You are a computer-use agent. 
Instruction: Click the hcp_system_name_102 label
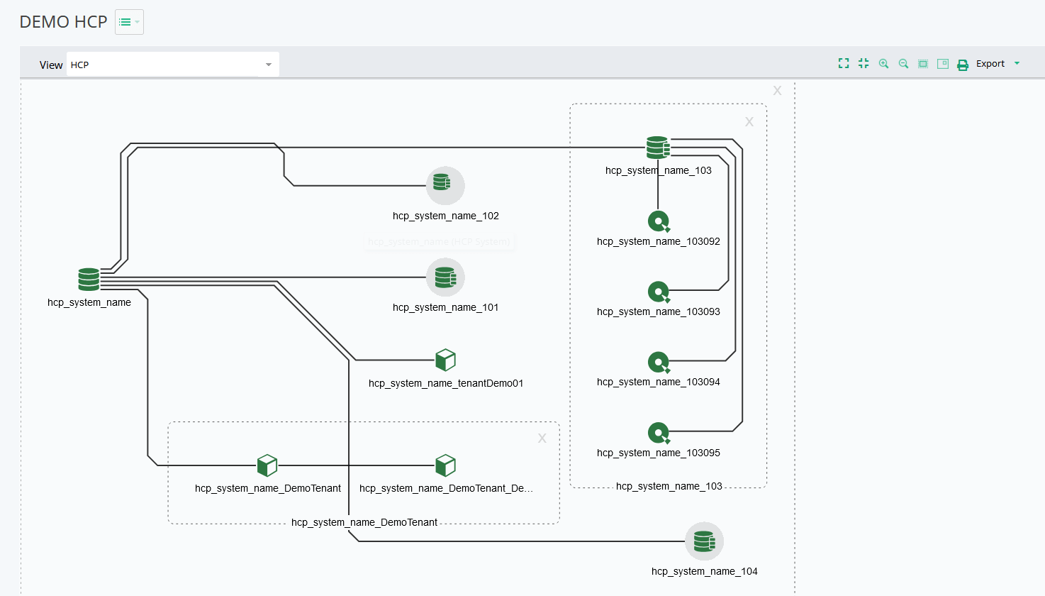pyautogui.click(x=446, y=216)
